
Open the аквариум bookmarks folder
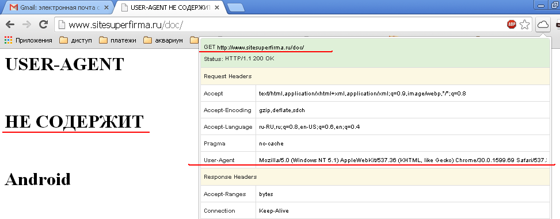[x=163, y=40]
